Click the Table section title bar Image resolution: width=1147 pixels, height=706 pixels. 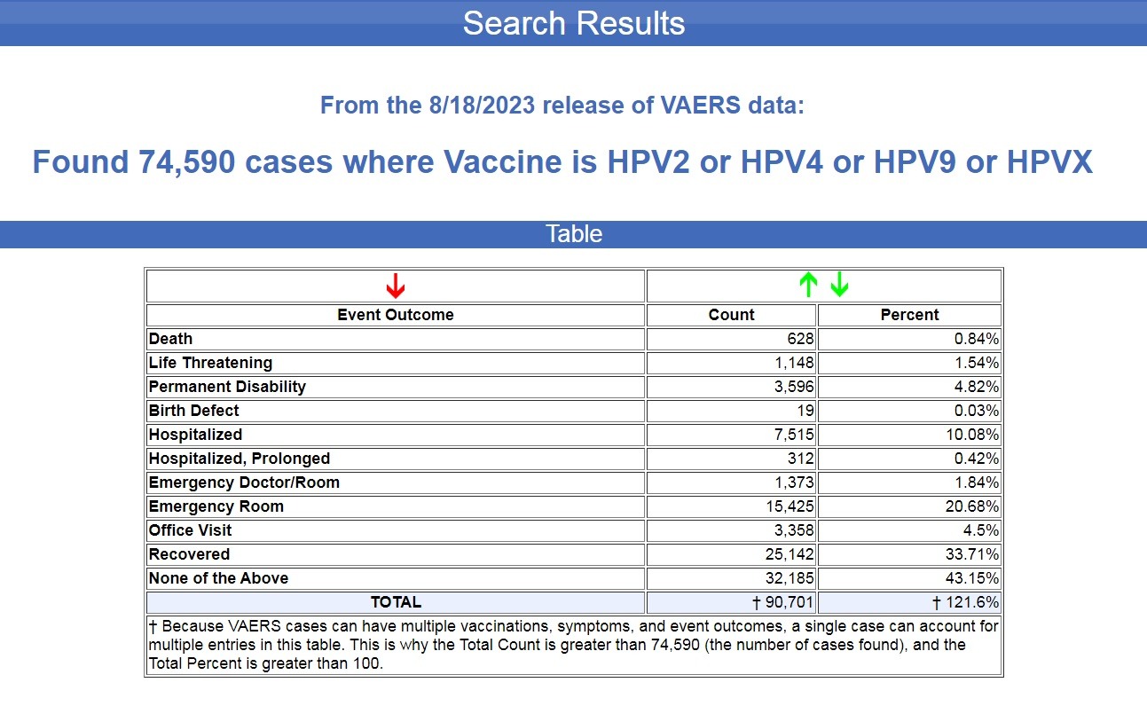point(573,234)
